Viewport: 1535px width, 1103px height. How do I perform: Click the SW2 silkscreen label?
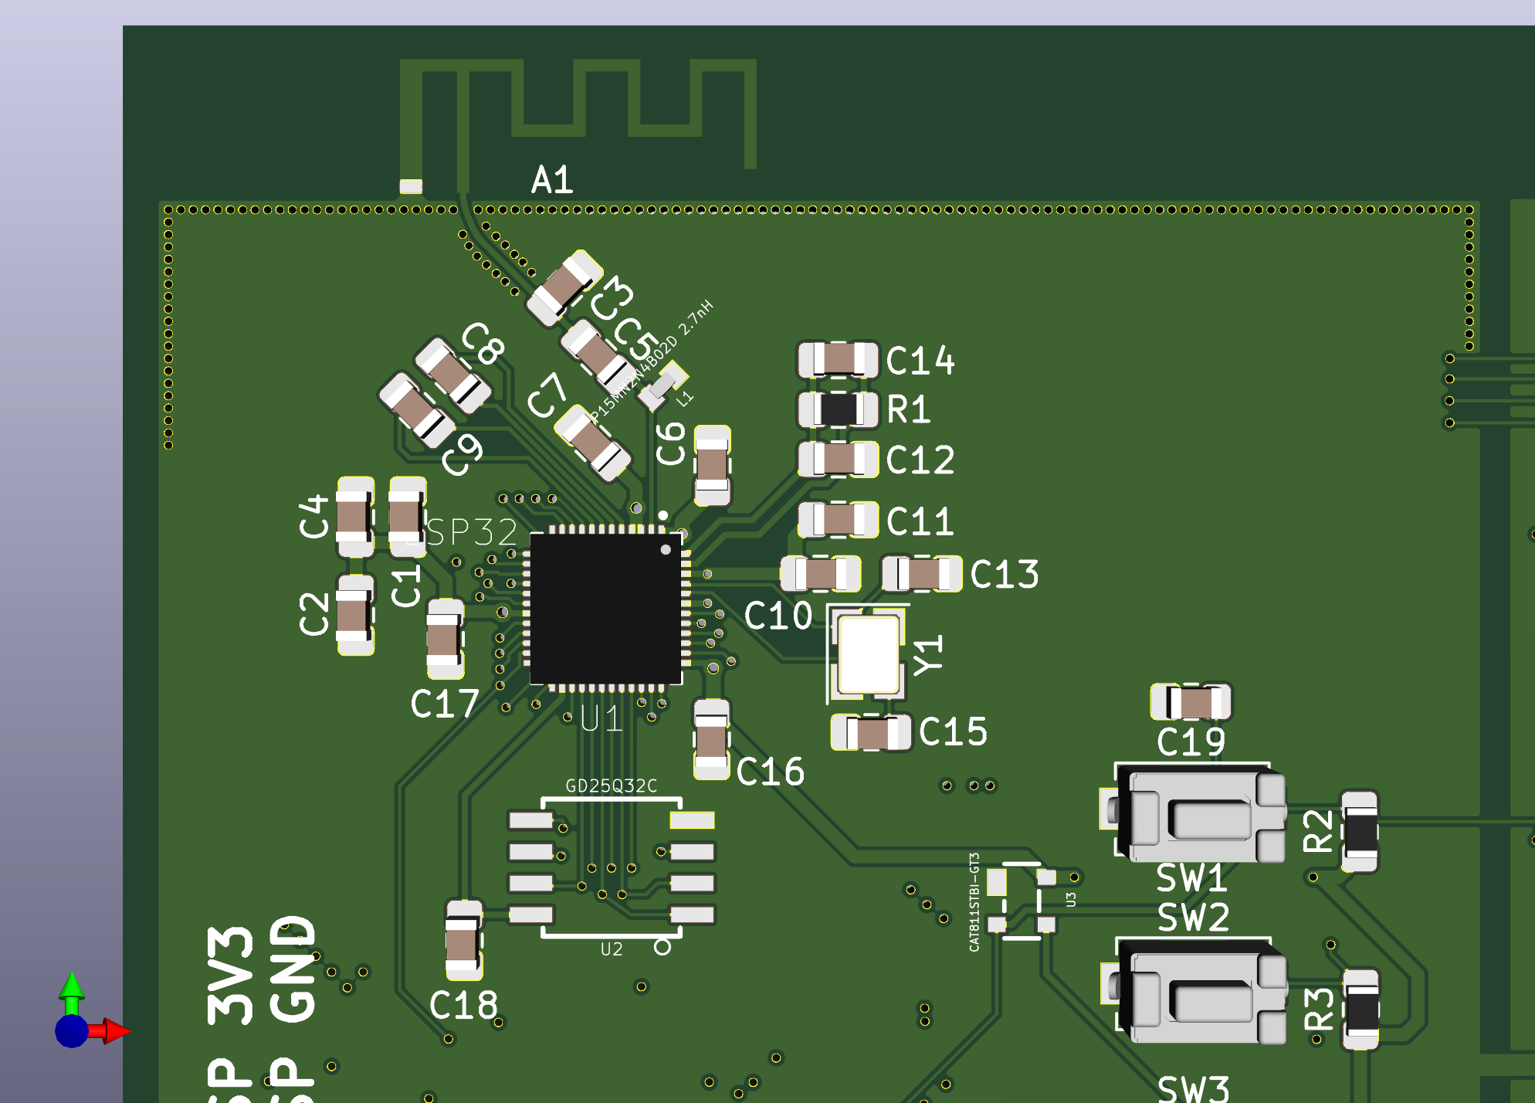[1194, 918]
